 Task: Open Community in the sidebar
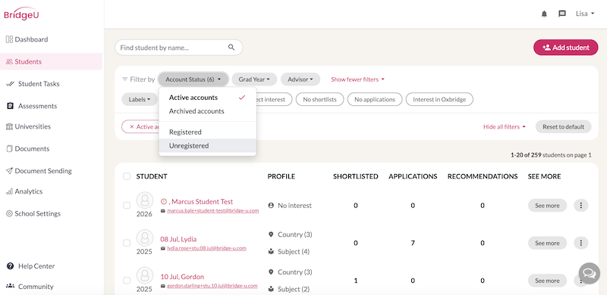coord(30,287)
